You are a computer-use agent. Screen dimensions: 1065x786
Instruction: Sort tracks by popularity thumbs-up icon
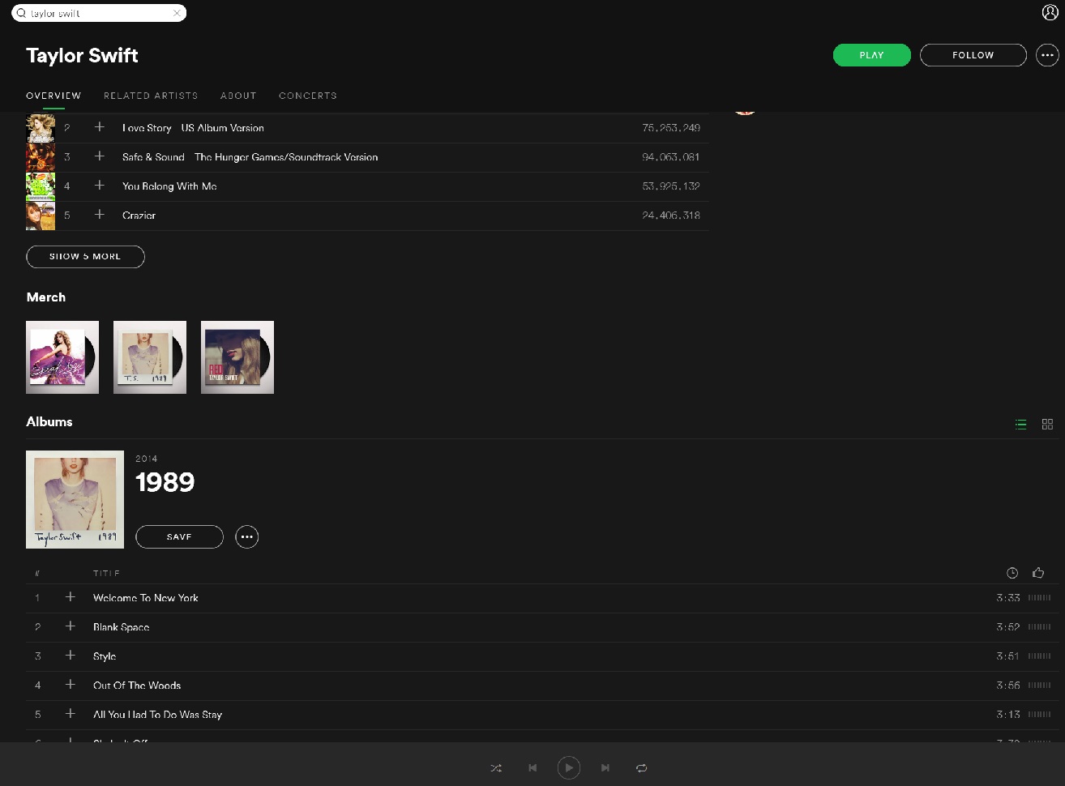(x=1038, y=573)
